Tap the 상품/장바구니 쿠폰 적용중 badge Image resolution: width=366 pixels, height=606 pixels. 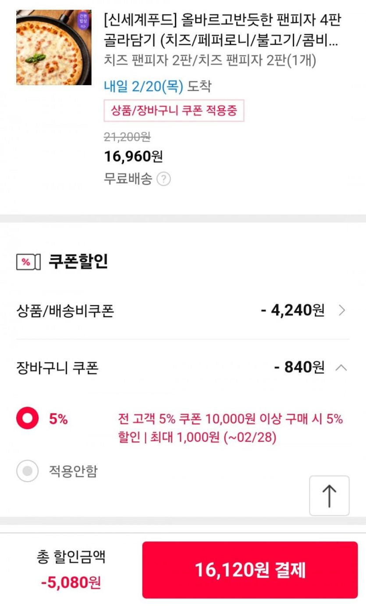coord(174,111)
